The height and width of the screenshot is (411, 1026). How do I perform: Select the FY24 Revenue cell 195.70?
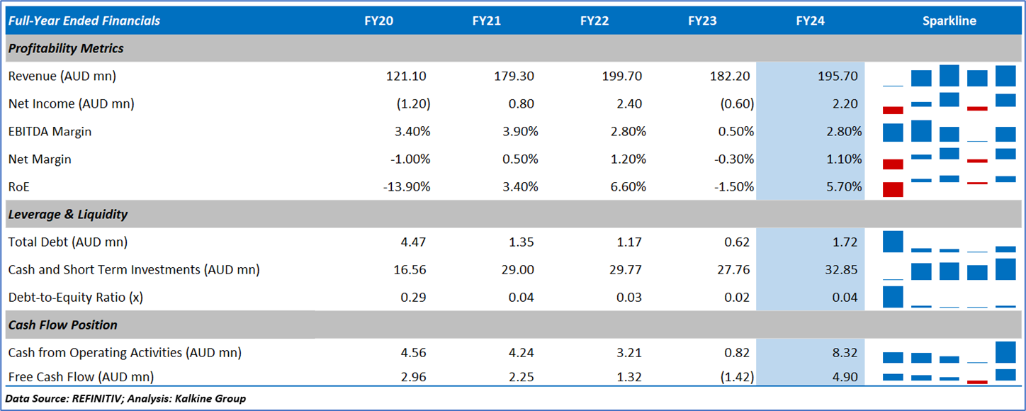(x=836, y=76)
